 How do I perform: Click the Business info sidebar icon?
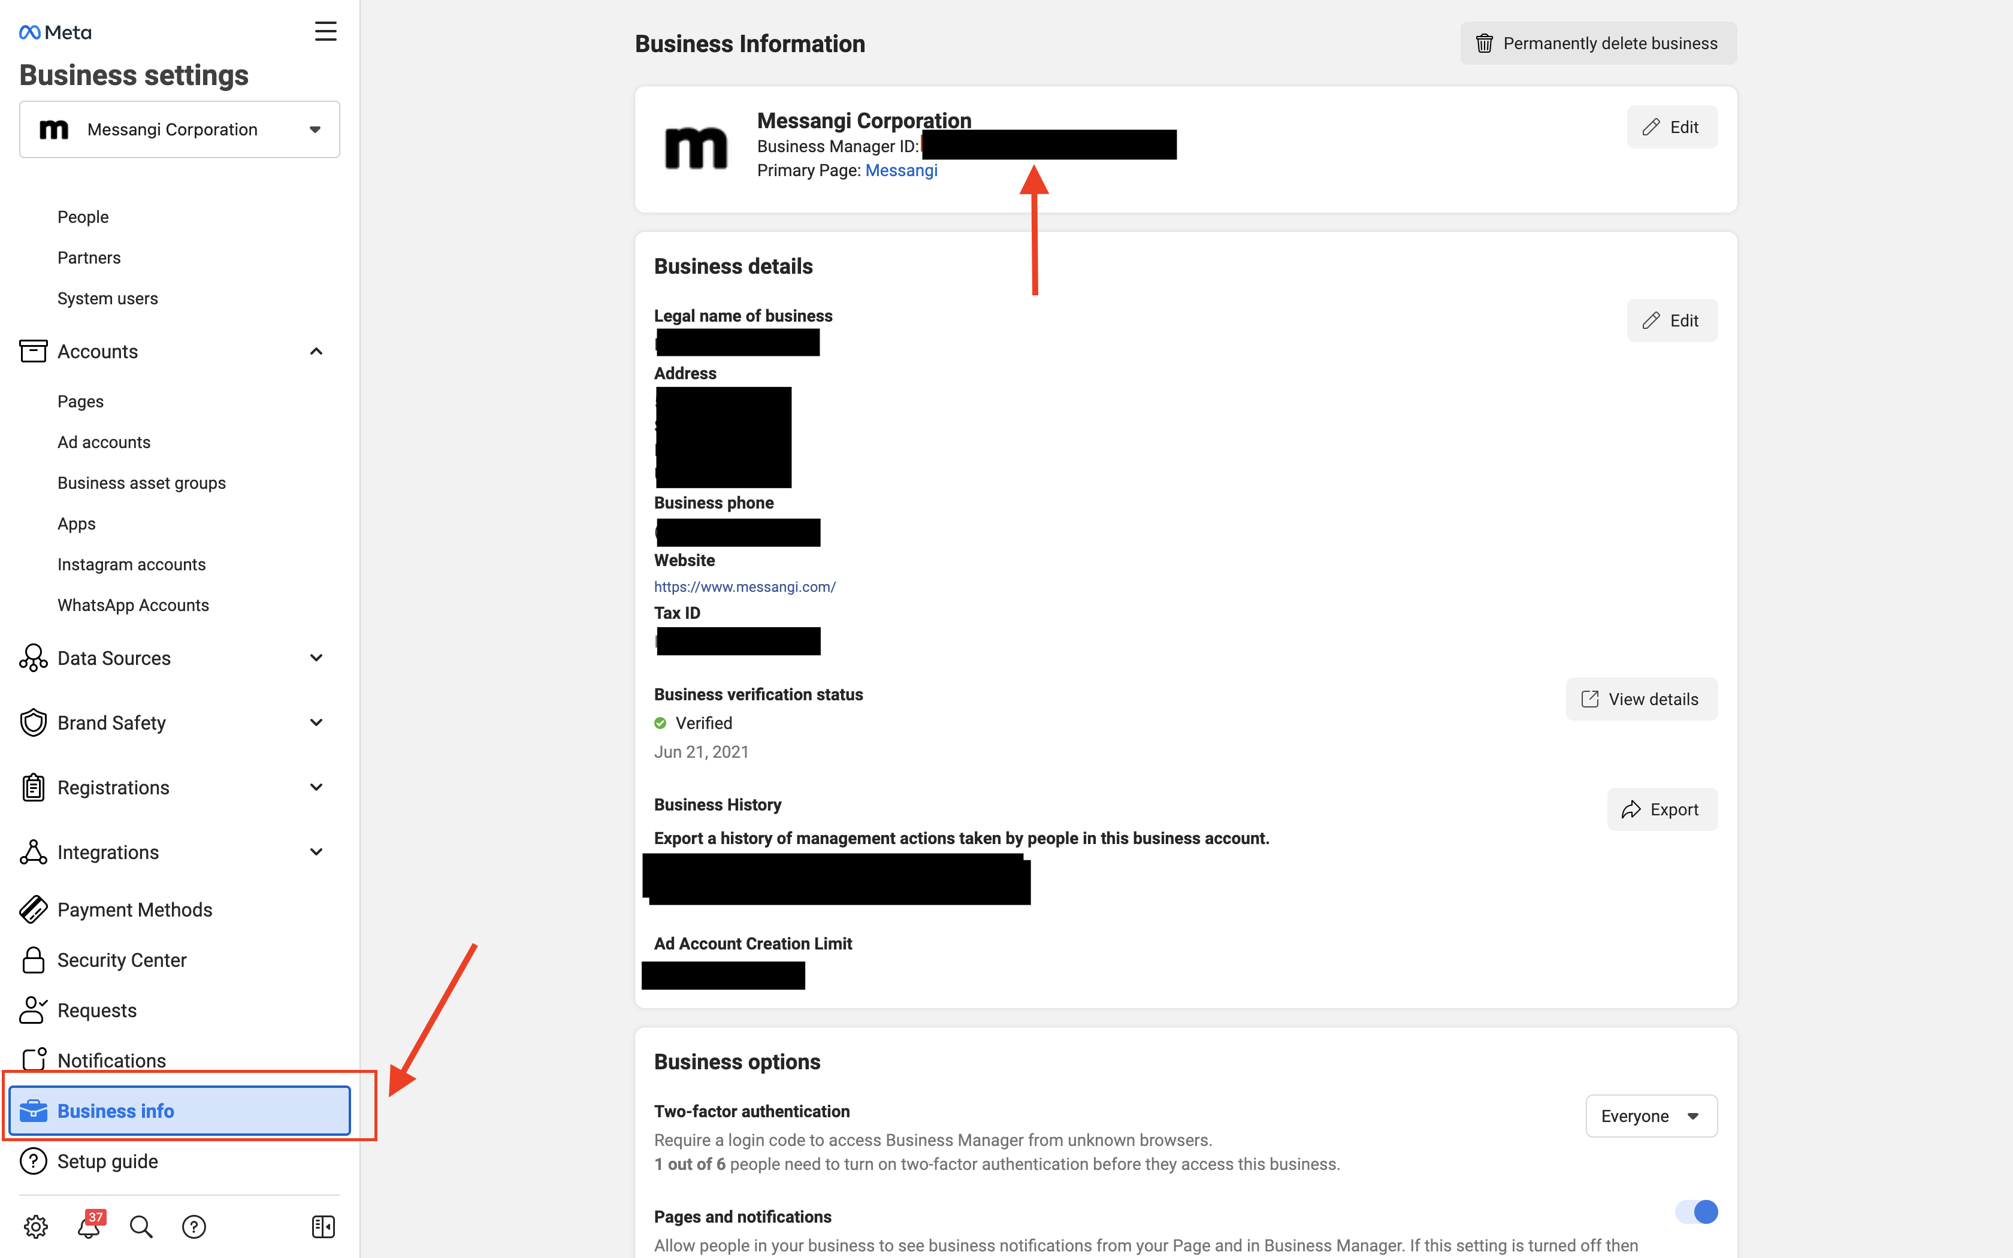[31, 1110]
